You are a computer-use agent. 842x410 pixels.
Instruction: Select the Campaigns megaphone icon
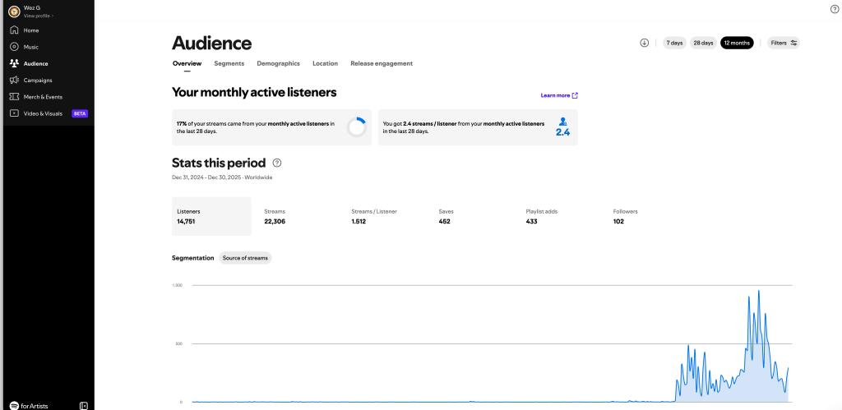point(15,80)
